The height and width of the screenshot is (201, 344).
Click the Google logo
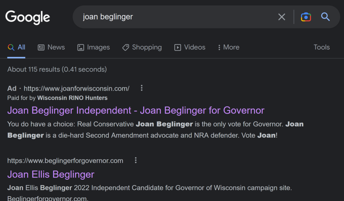point(28,17)
